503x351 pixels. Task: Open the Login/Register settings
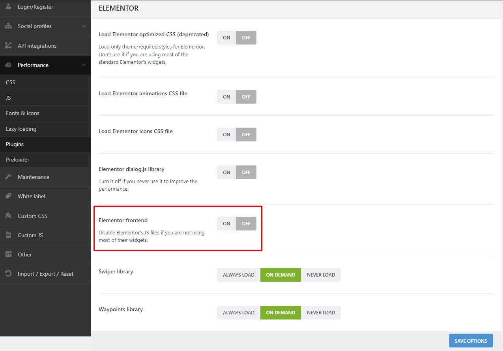[x=45, y=7]
